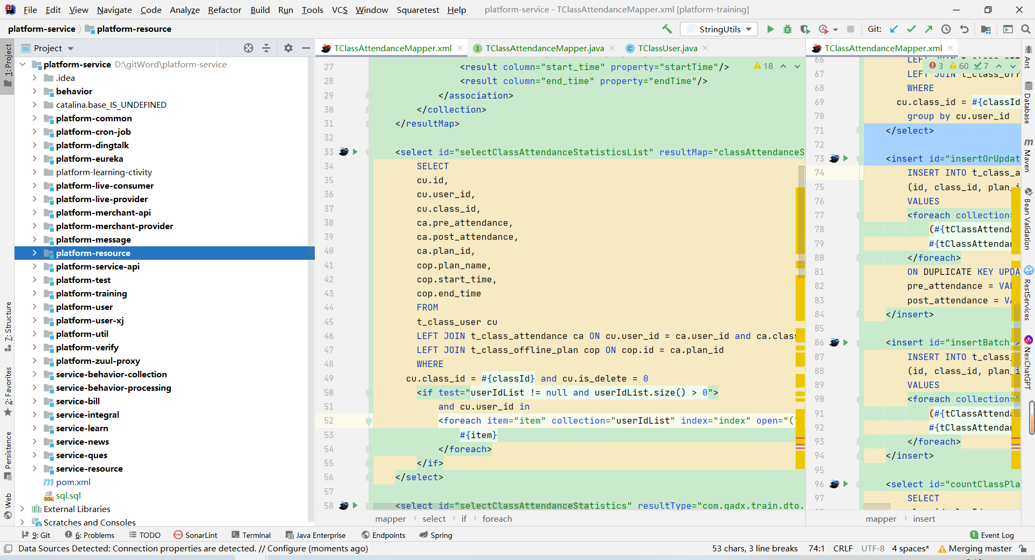The image size is (1035, 560).
Task: Open the 6: Problems tool window
Action: [x=89, y=535]
